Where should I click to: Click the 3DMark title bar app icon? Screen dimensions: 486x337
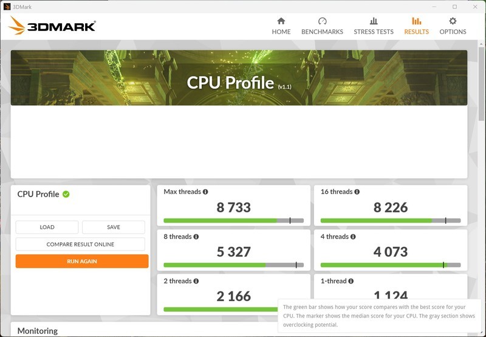coord(7,7)
